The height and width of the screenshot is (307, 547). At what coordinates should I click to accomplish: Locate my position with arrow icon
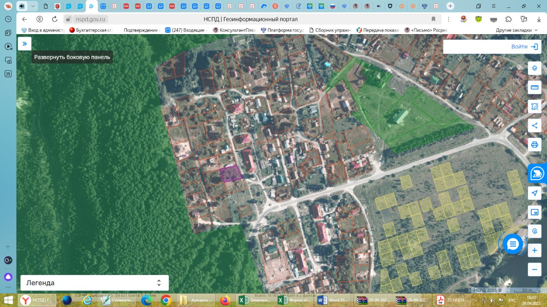coord(534,193)
